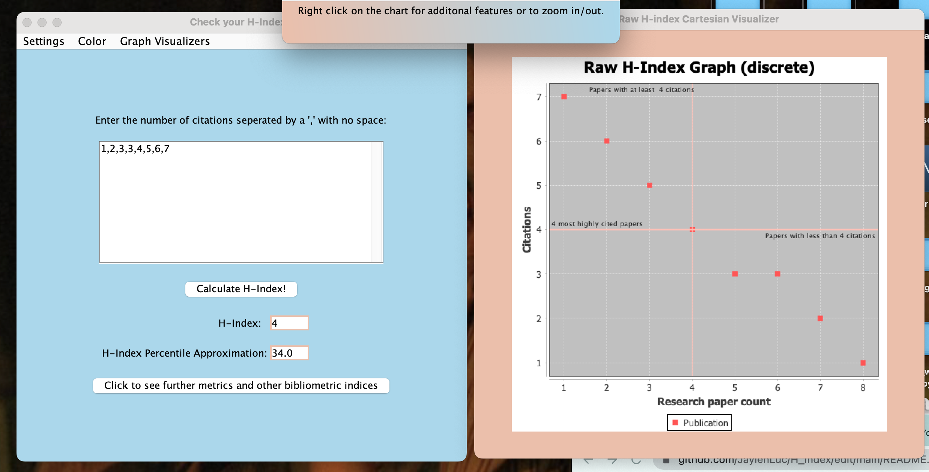Open the Graph Visualizers menu
This screenshot has width=929, height=472.
[165, 41]
